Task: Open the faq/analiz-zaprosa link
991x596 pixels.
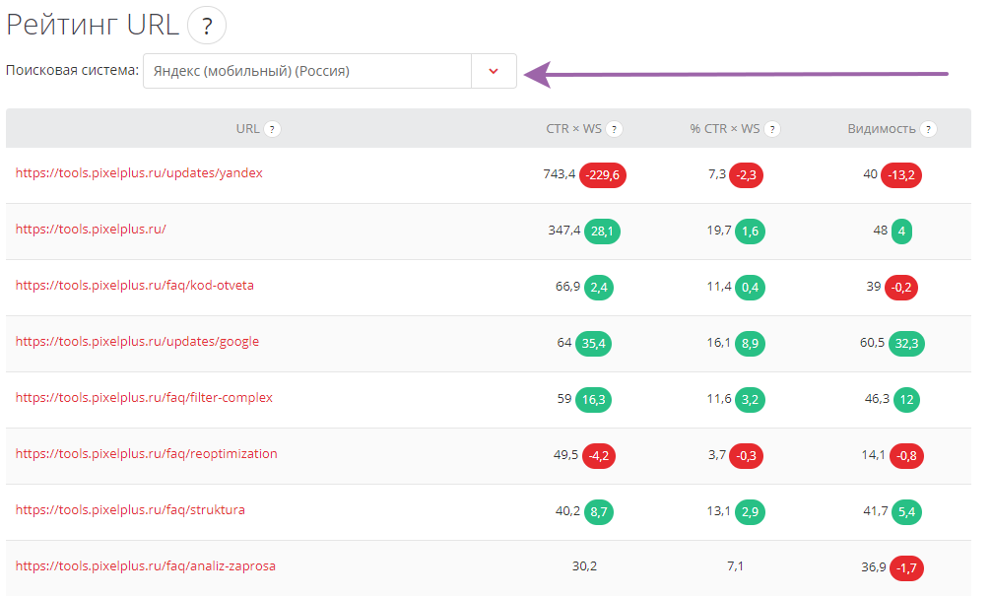Action: pyautogui.click(x=145, y=565)
